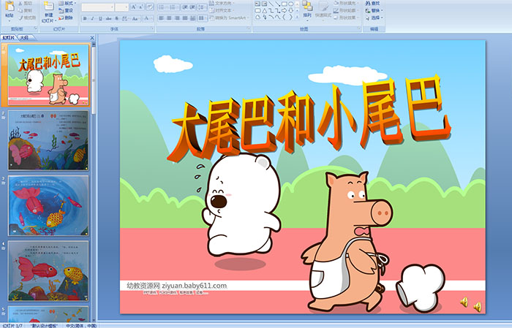Open the Clipboard group dialog launcher
Image resolution: width=512 pixels, height=328 pixels.
pos(35,28)
